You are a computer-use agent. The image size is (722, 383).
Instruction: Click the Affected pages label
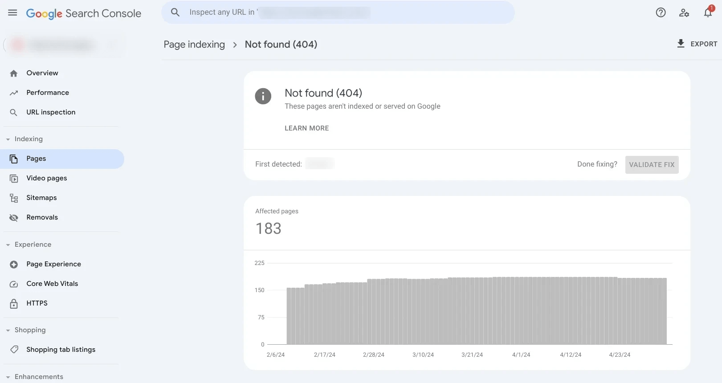[277, 211]
